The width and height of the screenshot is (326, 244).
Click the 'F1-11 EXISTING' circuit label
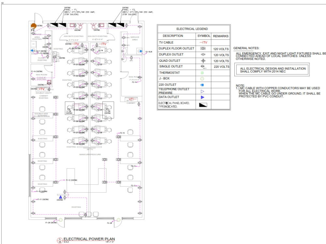(x=43, y=199)
